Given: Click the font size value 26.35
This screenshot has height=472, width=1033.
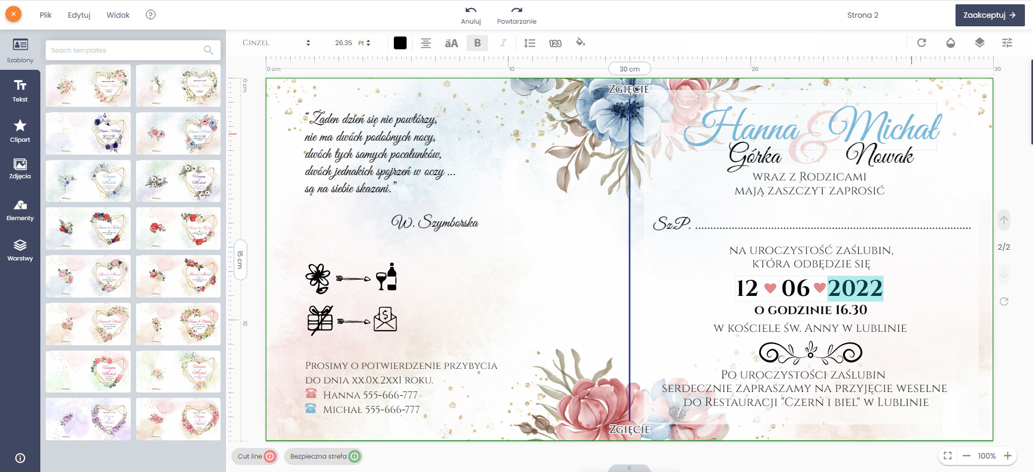Looking at the screenshot, I should pyautogui.click(x=343, y=43).
